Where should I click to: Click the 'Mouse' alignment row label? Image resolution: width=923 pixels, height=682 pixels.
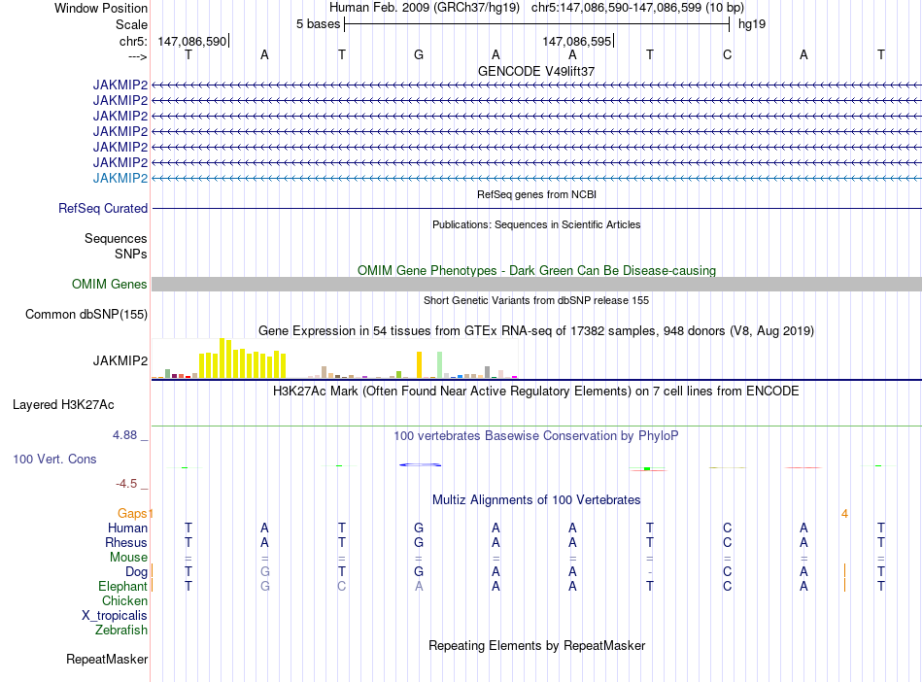[x=128, y=558]
